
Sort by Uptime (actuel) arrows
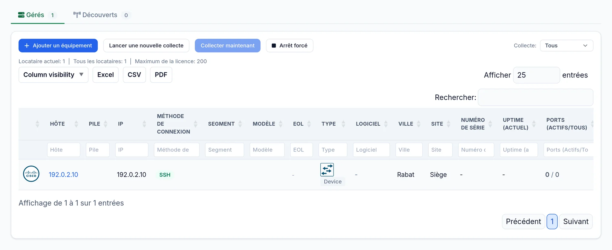534,124
